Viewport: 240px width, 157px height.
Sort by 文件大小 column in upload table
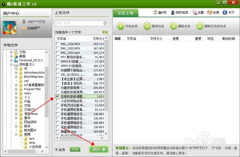[155, 39]
